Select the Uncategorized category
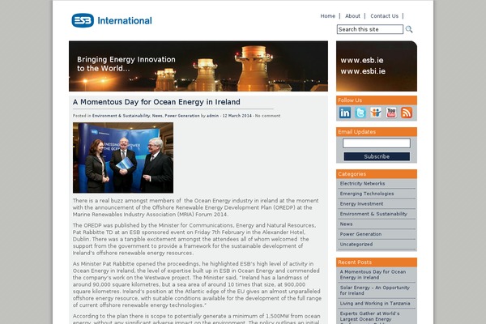The image size is (486, 324). coord(356,245)
